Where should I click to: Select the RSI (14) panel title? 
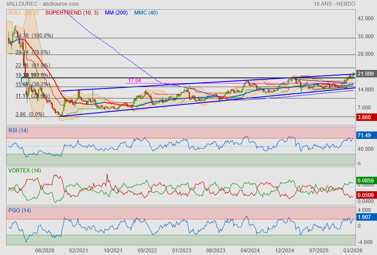coord(18,131)
